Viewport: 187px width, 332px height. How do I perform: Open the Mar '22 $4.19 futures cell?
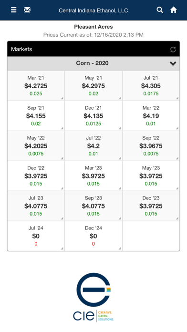(x=151, y=116)
